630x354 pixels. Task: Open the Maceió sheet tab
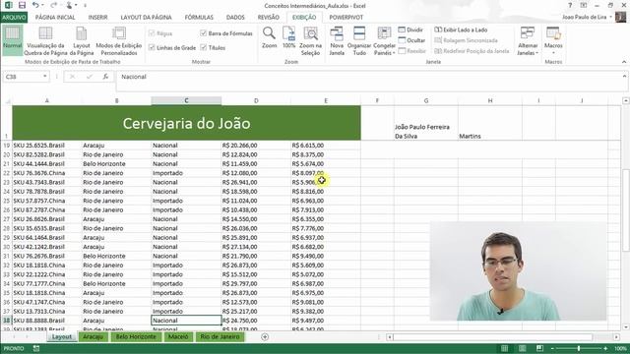tap(178, 336)
